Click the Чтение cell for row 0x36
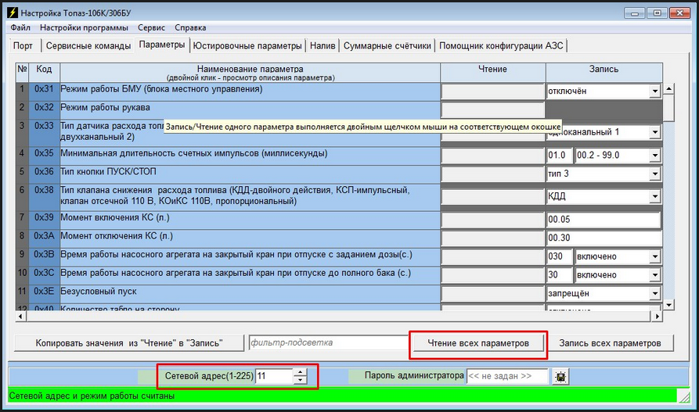The image size is (699, 412). (x=492, y=174)
